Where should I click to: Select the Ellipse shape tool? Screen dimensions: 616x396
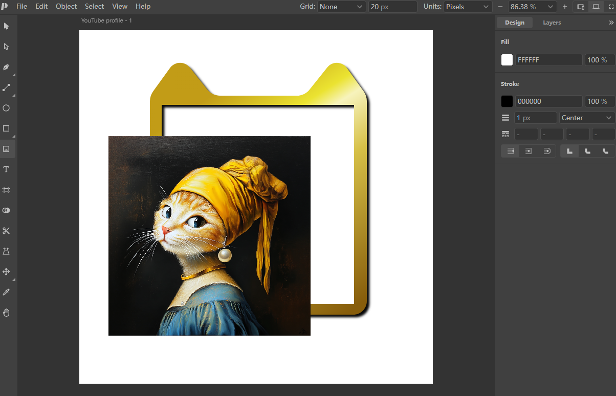coord(6,108)
